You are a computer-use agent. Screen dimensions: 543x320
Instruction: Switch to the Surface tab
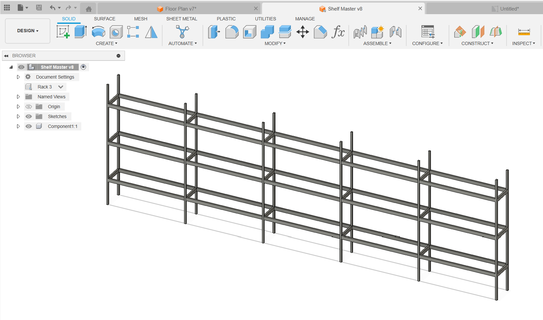105,19
